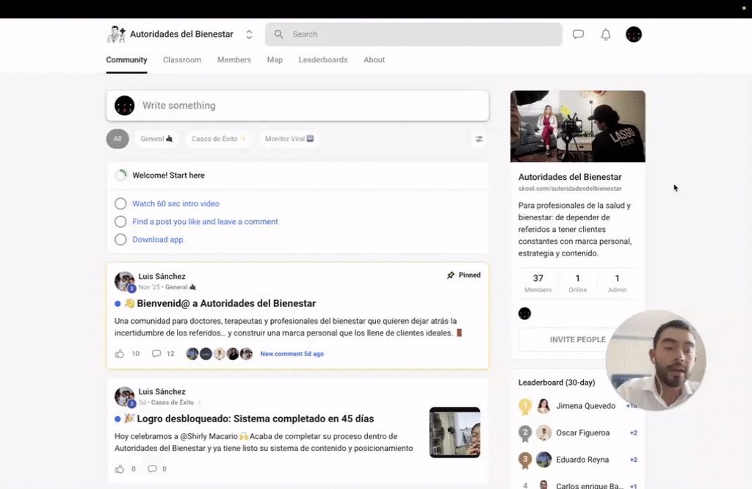
Task: Open the notifications bell
Action: (x=605, y=34)
